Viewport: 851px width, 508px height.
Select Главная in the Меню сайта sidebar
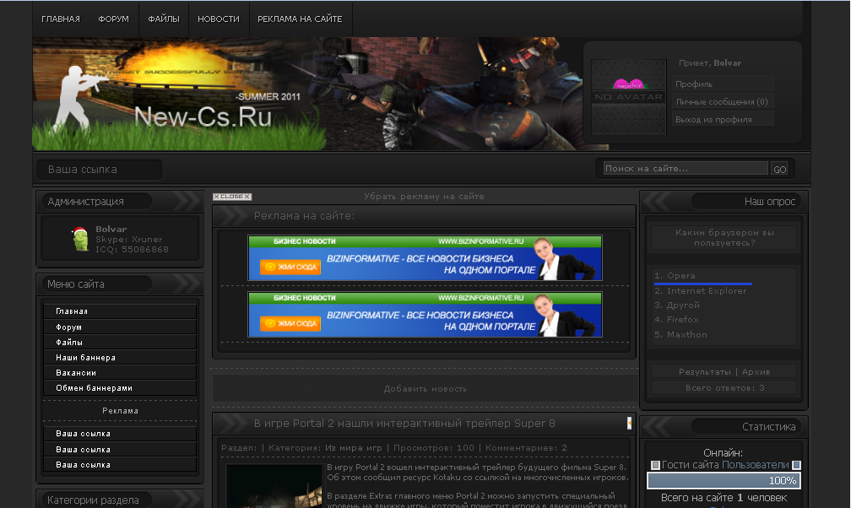tap(120, 311)
